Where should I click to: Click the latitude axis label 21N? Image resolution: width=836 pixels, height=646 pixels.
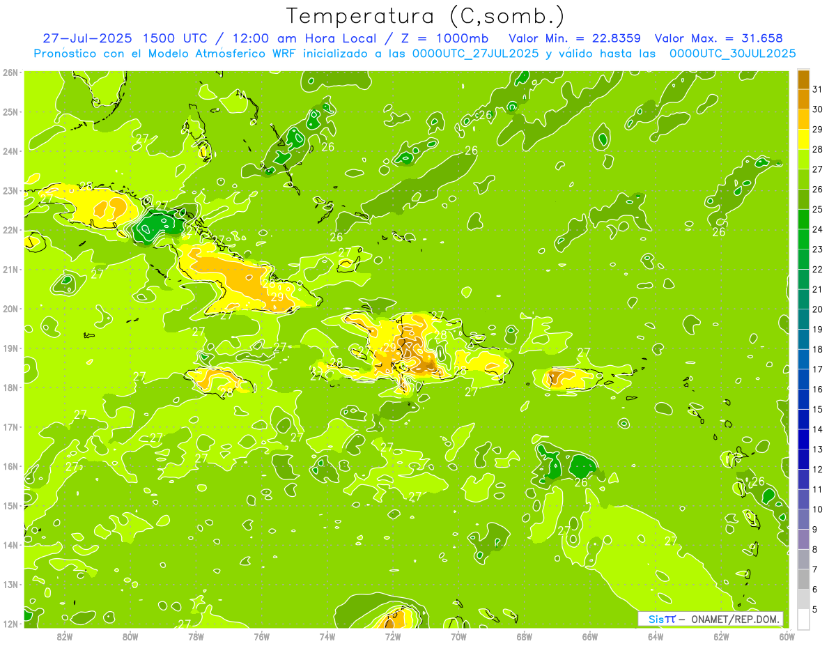[10, 269]
